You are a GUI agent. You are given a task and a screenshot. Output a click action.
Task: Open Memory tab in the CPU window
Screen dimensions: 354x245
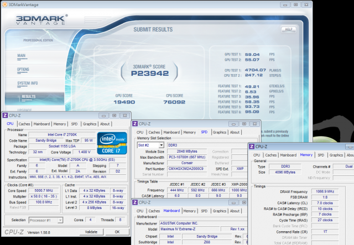[60, 124]
